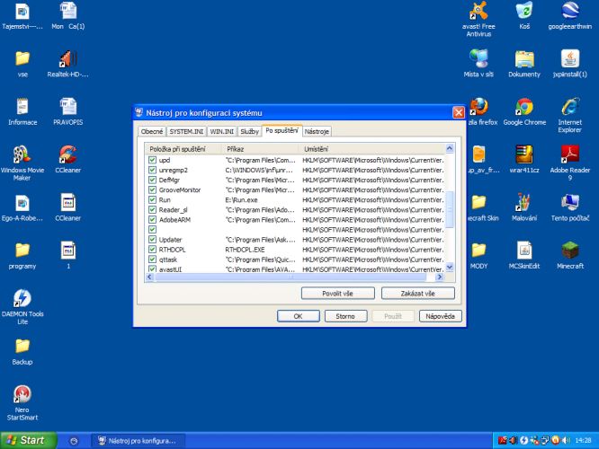Open the Nástroje tab

(x=317, y=131)
